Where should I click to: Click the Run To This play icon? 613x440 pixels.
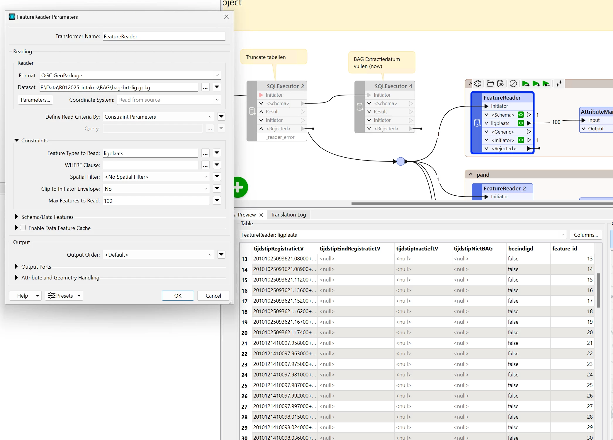tap(525, 83)
